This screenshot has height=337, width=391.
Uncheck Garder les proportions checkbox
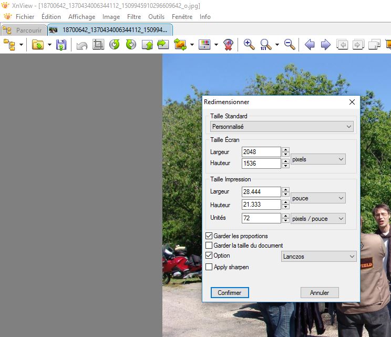pyautogui.click(x=209, y=236)
